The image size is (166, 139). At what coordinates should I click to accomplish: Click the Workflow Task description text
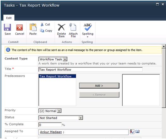tap(97, 63)
